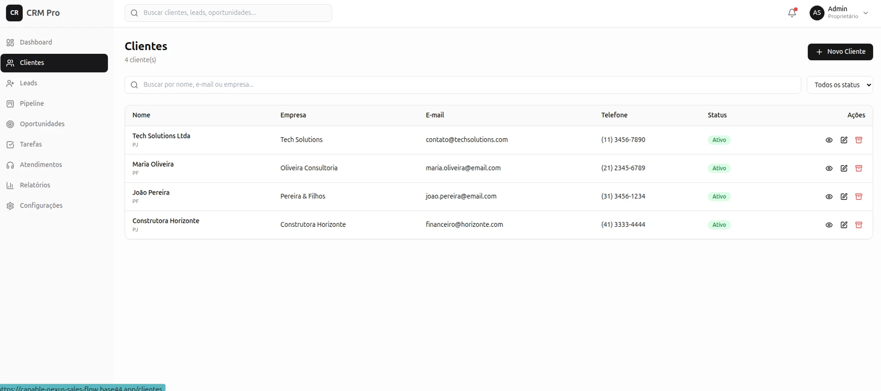Edit the Construtora Horizonte client
Screen dimensions: 881x391
click(x=844, y=225)
